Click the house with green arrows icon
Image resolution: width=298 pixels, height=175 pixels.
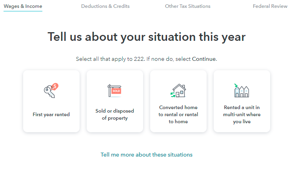pyautogui.click(x=178, y=91)
